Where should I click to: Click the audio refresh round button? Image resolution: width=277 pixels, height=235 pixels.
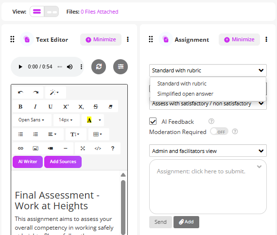(x=99, y=67)
